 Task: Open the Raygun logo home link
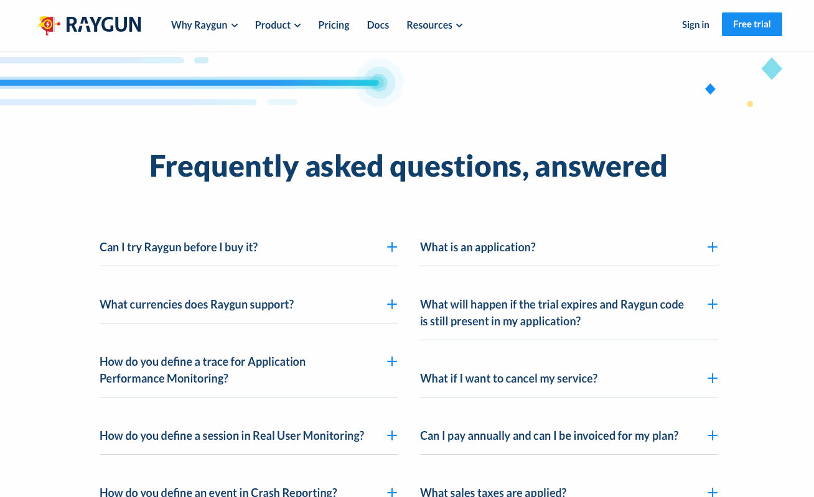coord(89,25)
